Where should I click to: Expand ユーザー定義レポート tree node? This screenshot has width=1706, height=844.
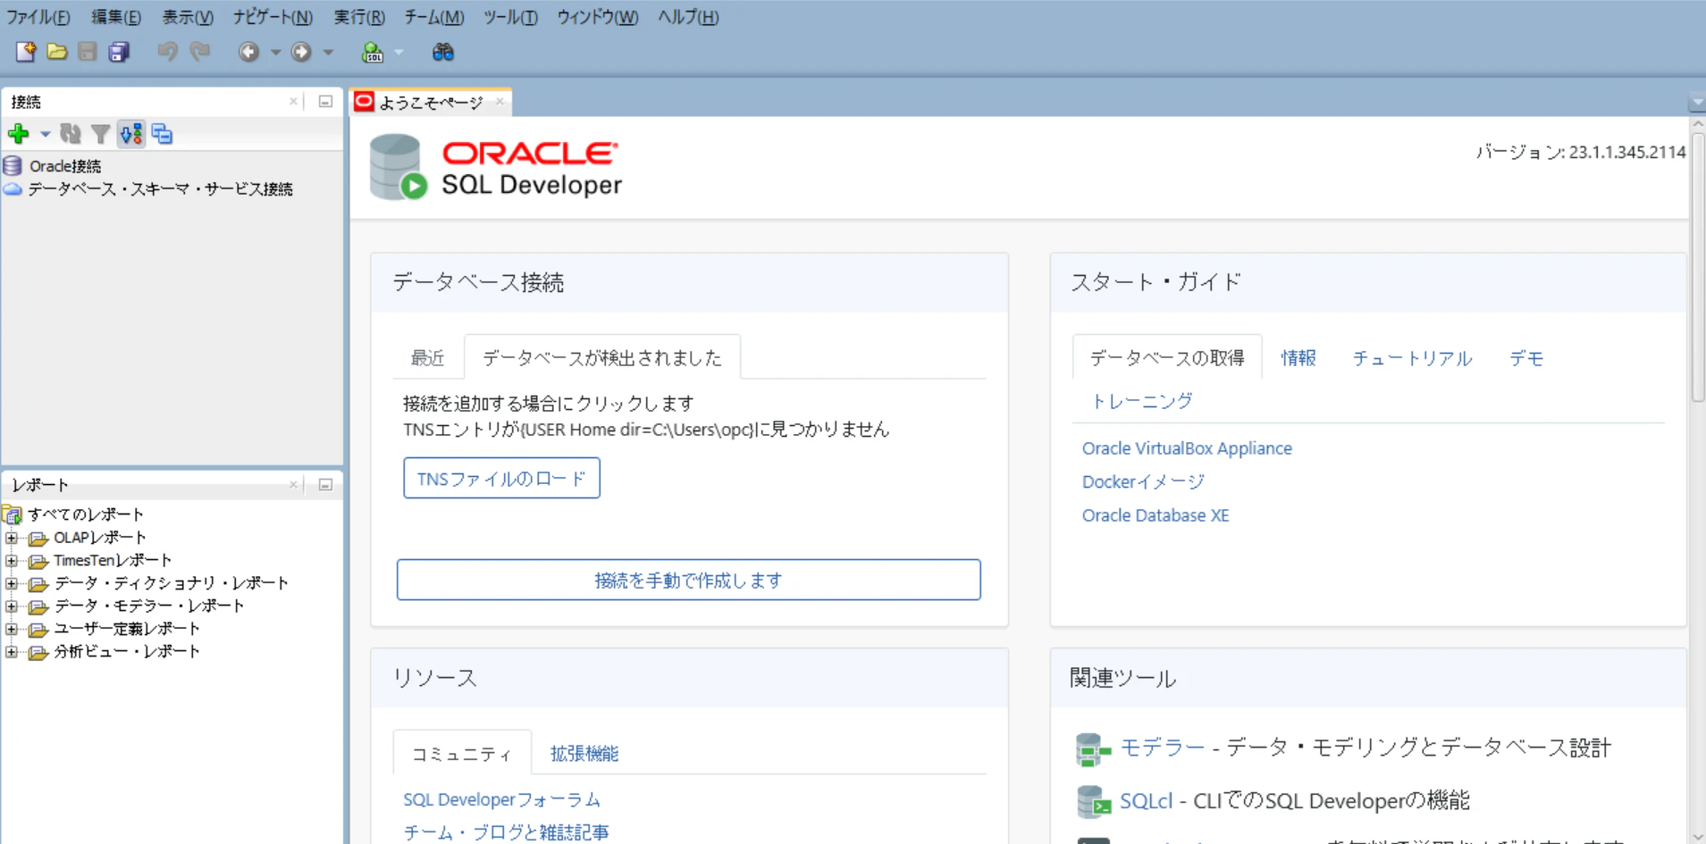pos(12,629)
